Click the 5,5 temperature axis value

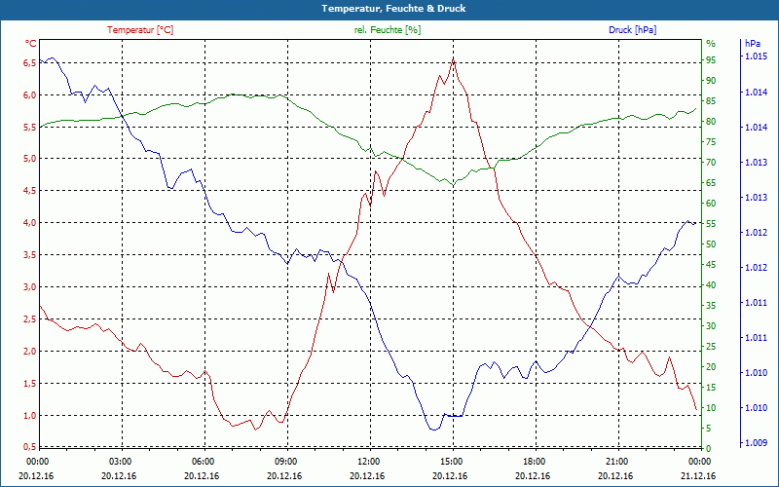[31, 127]
